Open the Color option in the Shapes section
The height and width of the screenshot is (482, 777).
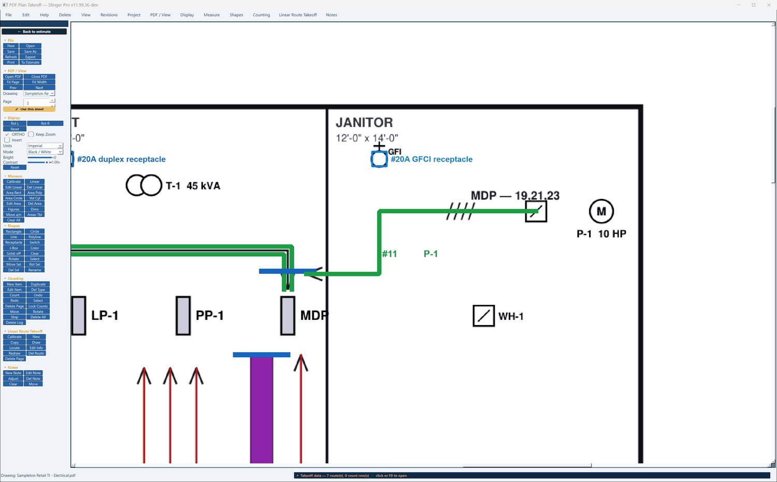[x=35, y=248]
